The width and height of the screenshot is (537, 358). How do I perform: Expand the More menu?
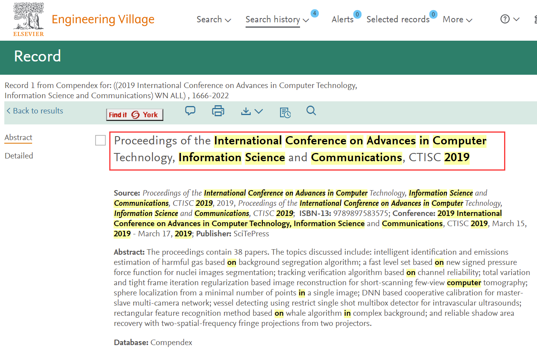tap(457, 19)
